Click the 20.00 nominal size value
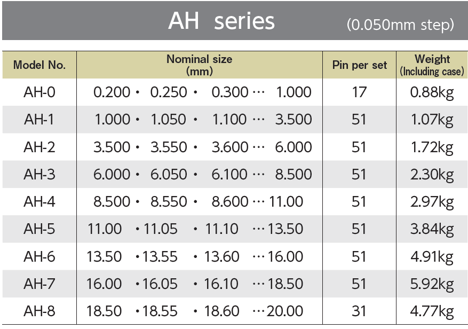 (285, 311)
